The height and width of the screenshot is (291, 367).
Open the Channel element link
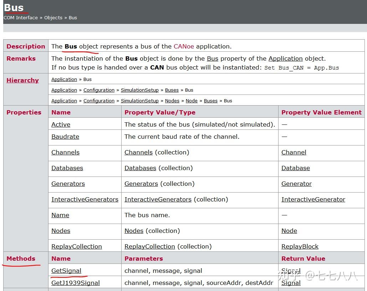tap(294, 152)
